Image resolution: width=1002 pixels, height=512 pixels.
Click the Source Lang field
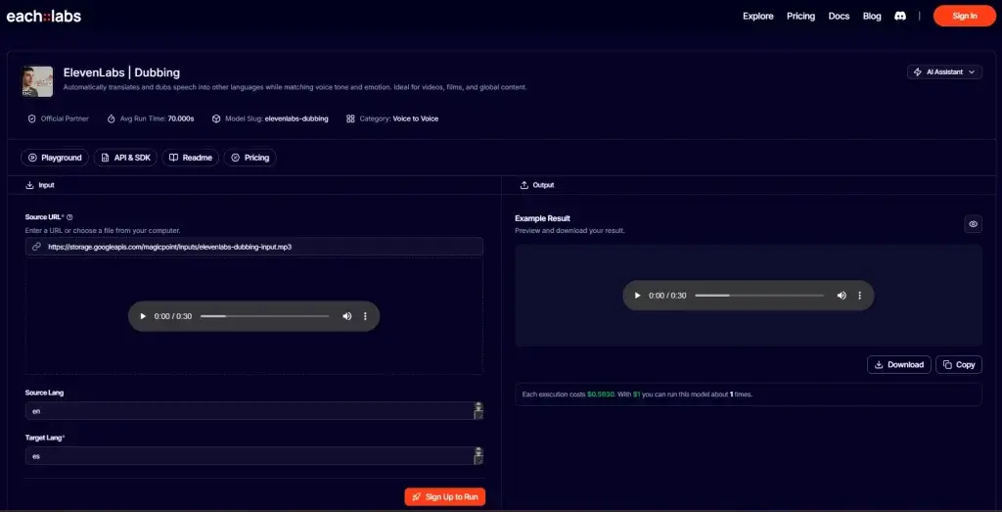click(254, 411)
